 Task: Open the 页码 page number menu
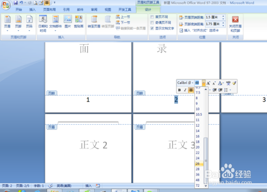point(29,24)
